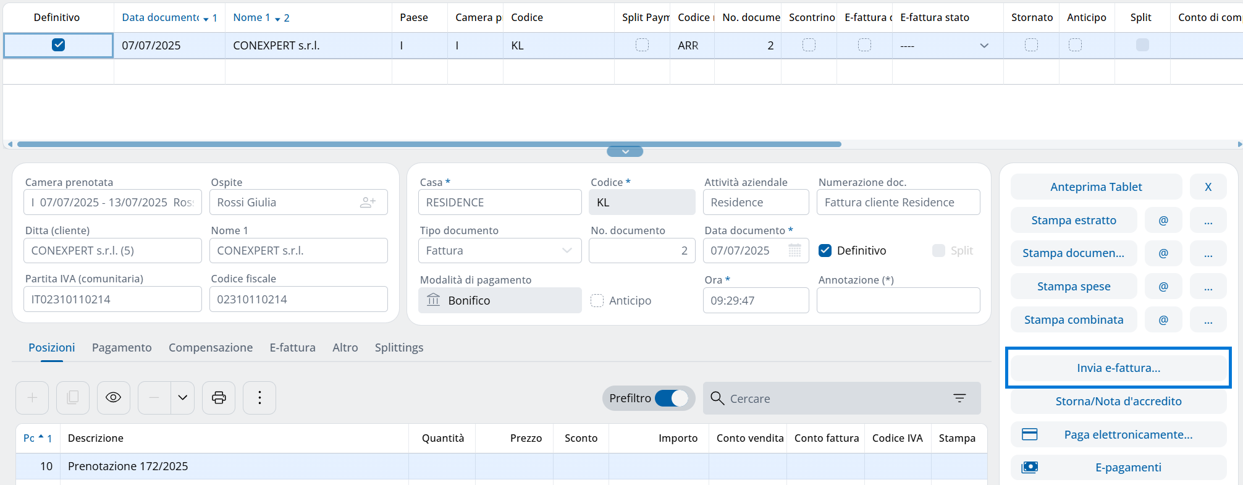Click Invia e-fattura button
The width and height of the screenshot is (1243, 485).
pos(1118,368)
